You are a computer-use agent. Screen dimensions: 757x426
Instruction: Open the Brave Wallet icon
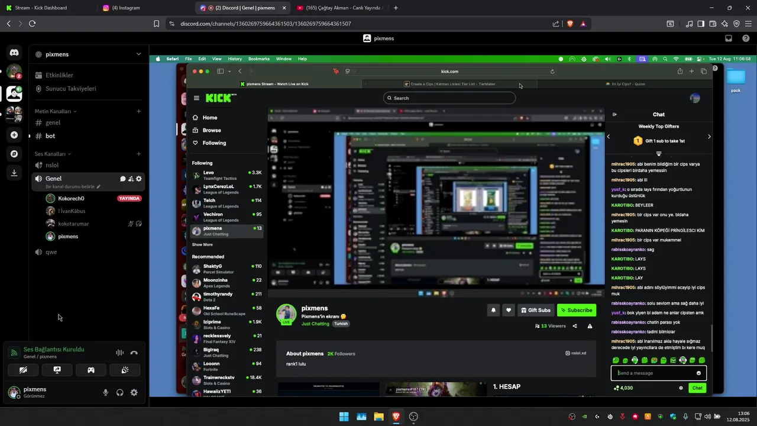(x=713, y=24)
